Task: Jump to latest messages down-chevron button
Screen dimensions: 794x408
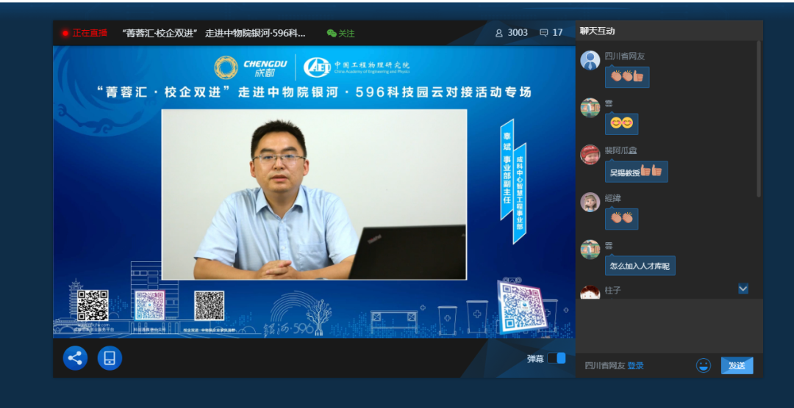Action: click(743, 288)
